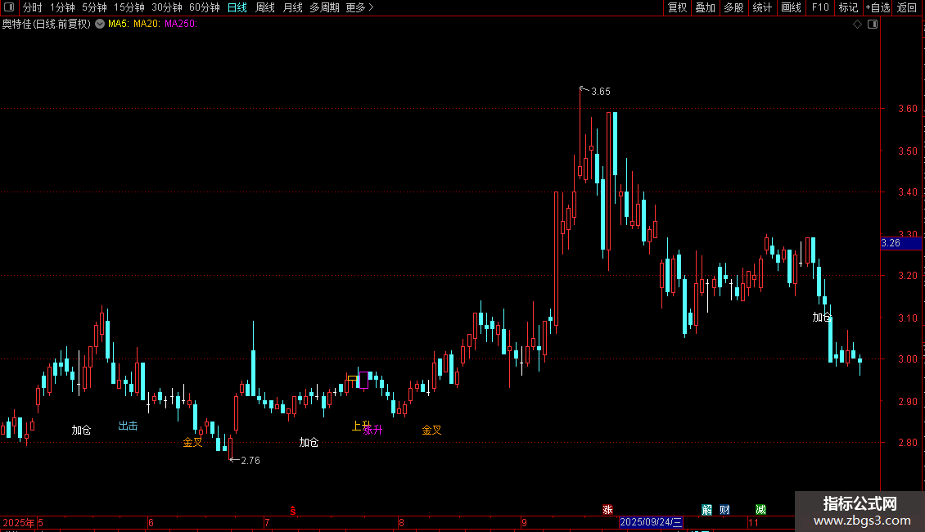The height and width of the screenshot is (532, 925).
Task: Click the 出击 signal label
Action: tap(128, 426)
